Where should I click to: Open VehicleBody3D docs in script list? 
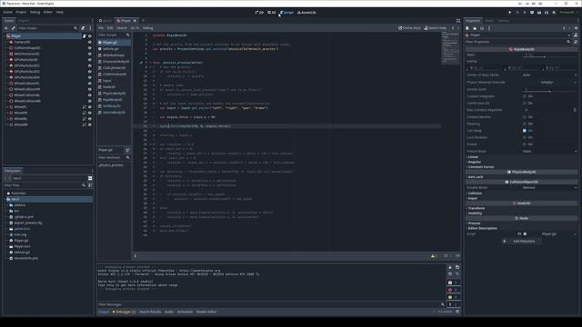coord(114,113)
